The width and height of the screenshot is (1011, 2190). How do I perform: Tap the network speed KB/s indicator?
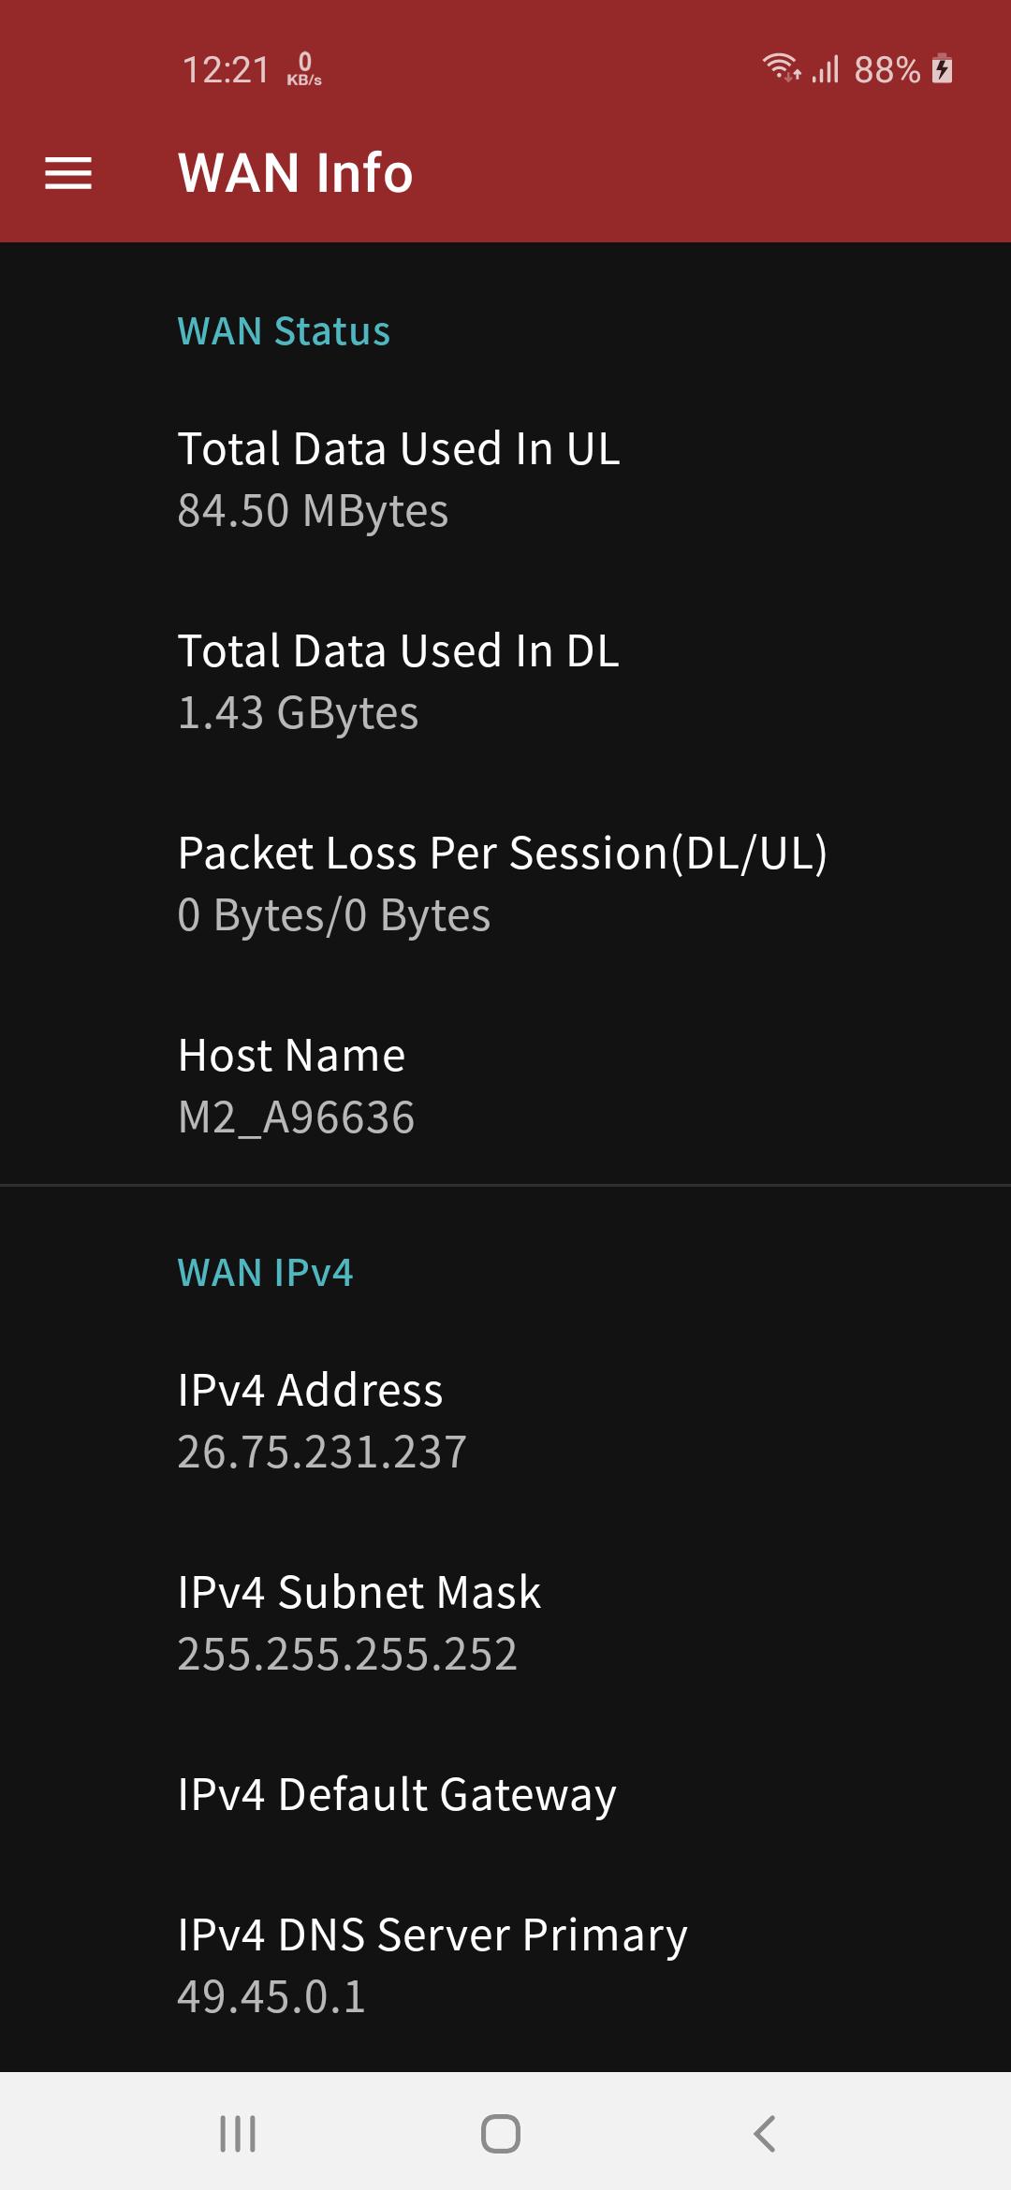click(304, 69)
